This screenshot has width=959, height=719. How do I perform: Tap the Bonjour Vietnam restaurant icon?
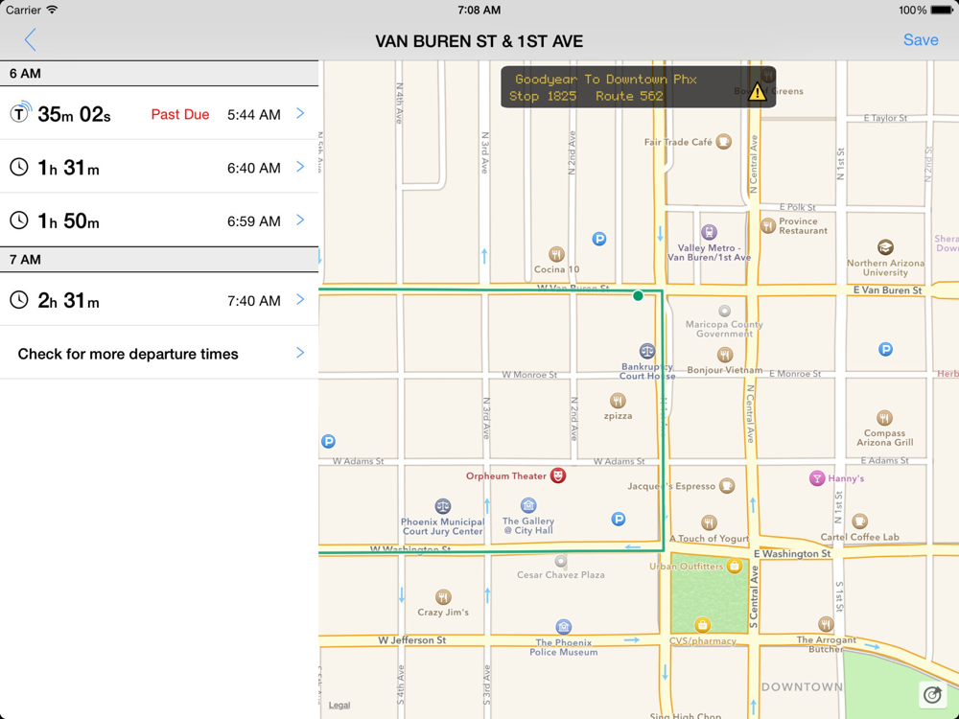(725, 355)
